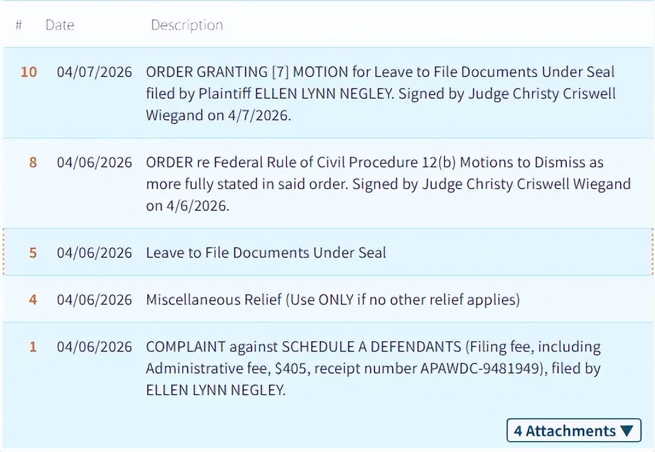Open the Miscellaneous Relief entry description
This screenshot has width=655, height=452.
[332, 300]
